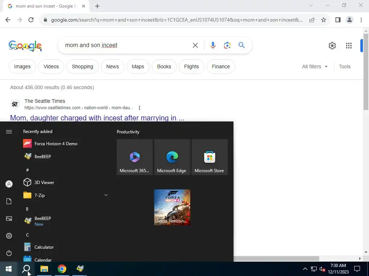Viewport: 369px width, 276px height.
Task: Click the Chrome address bar URL
Action: (x=177, y=20)
